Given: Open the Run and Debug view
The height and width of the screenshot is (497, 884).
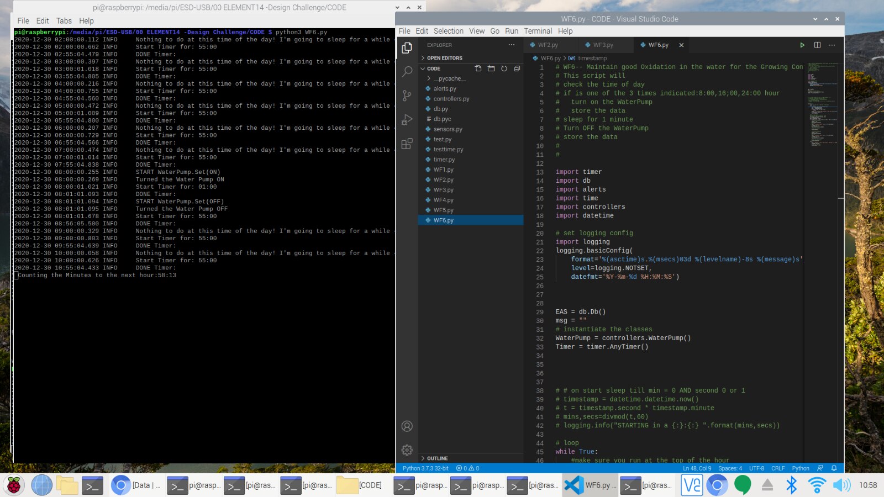Looking at the screenshot, I should [x=407, y=120].
